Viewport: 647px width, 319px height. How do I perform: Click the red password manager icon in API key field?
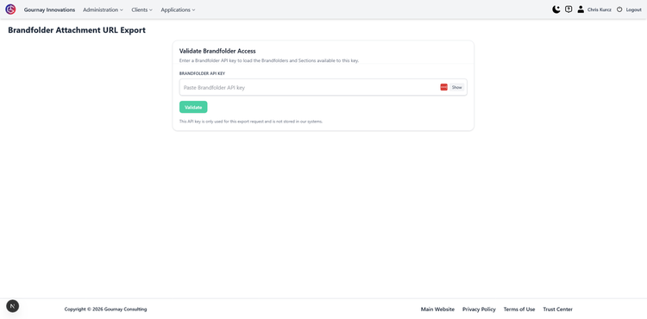[x=443, y=87]
